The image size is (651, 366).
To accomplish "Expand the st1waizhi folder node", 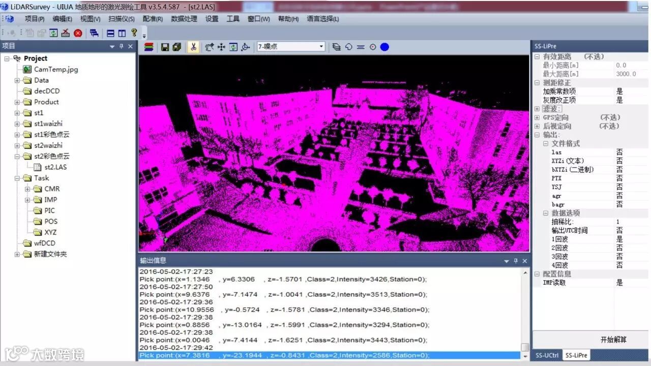I will click(x=17, y=124).
